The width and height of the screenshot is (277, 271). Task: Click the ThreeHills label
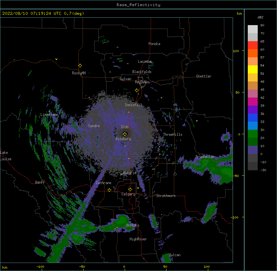[173, 135]
